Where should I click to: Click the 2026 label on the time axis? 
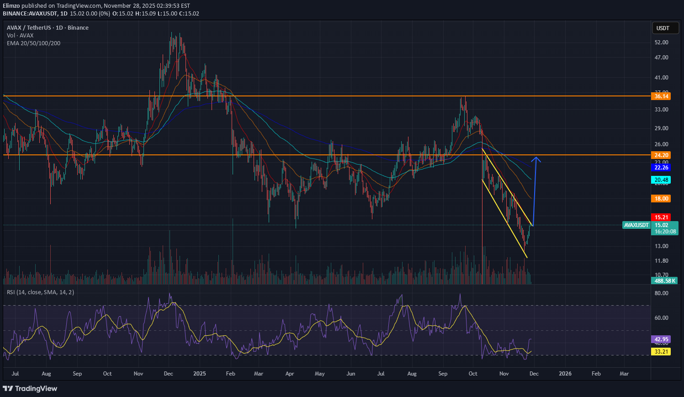pyautogui.click(x=565, y=374)
